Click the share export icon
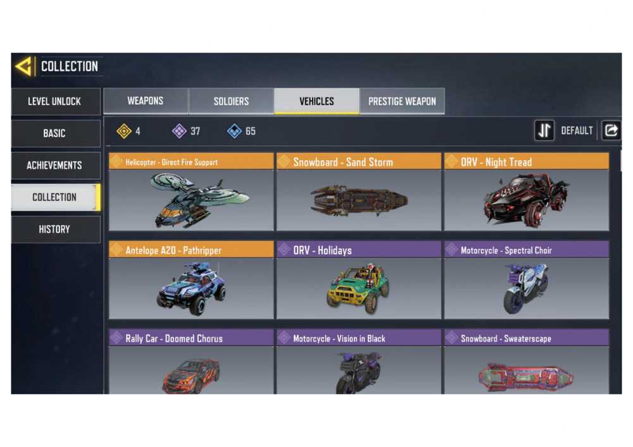Screen dimensions: 633x447 (611, 131)
